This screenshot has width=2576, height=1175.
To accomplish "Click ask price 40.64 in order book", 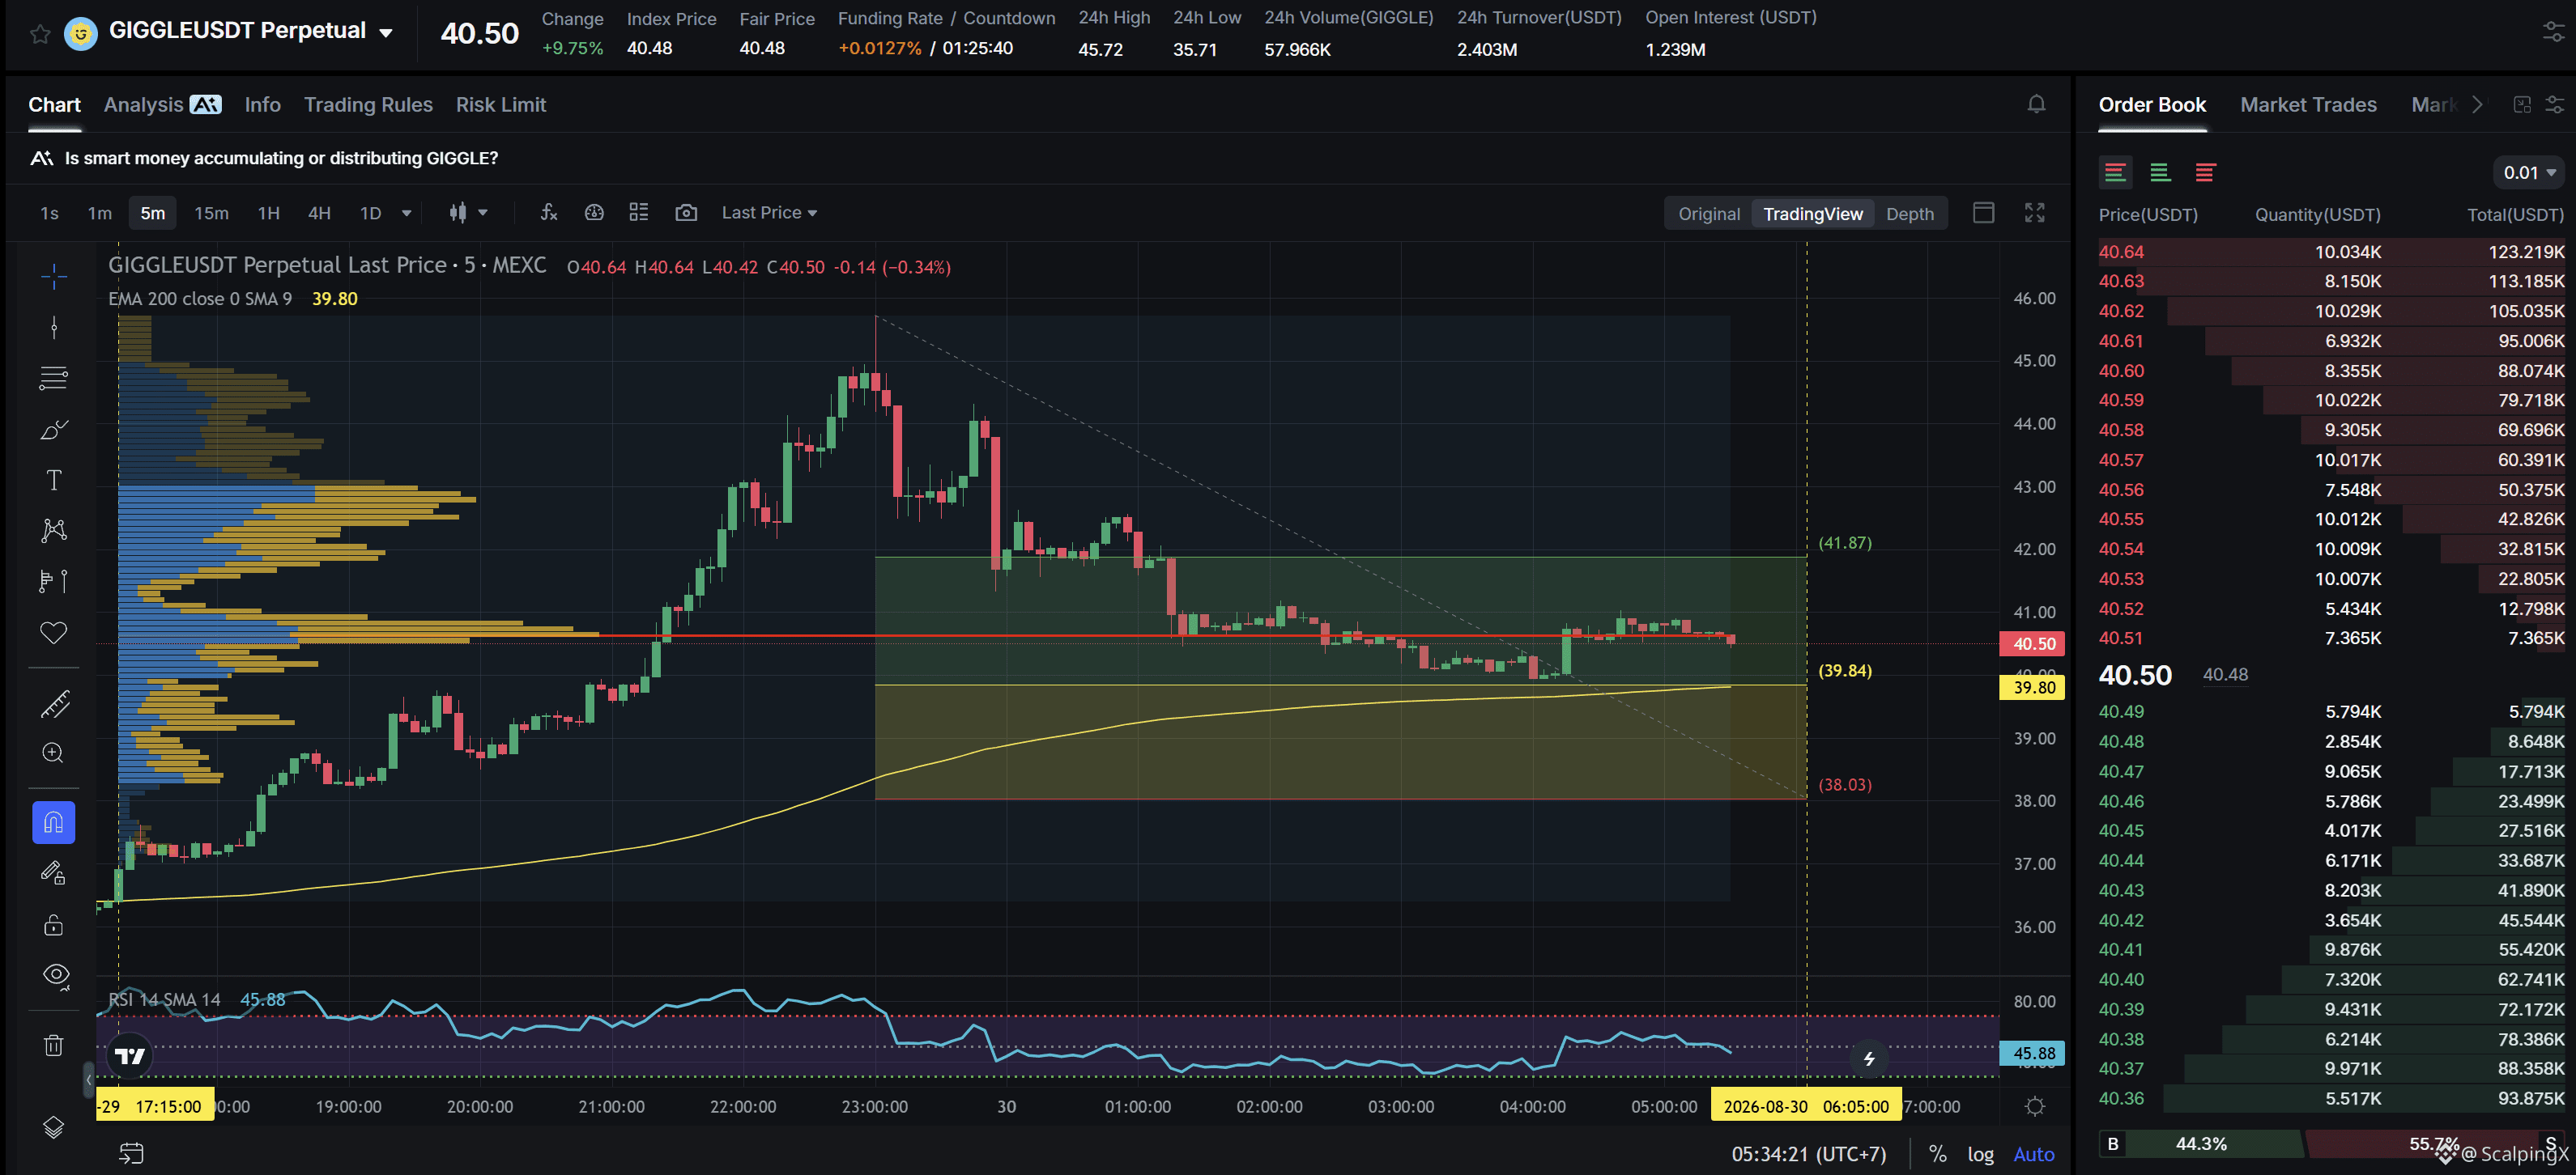I will point(2121,252).
